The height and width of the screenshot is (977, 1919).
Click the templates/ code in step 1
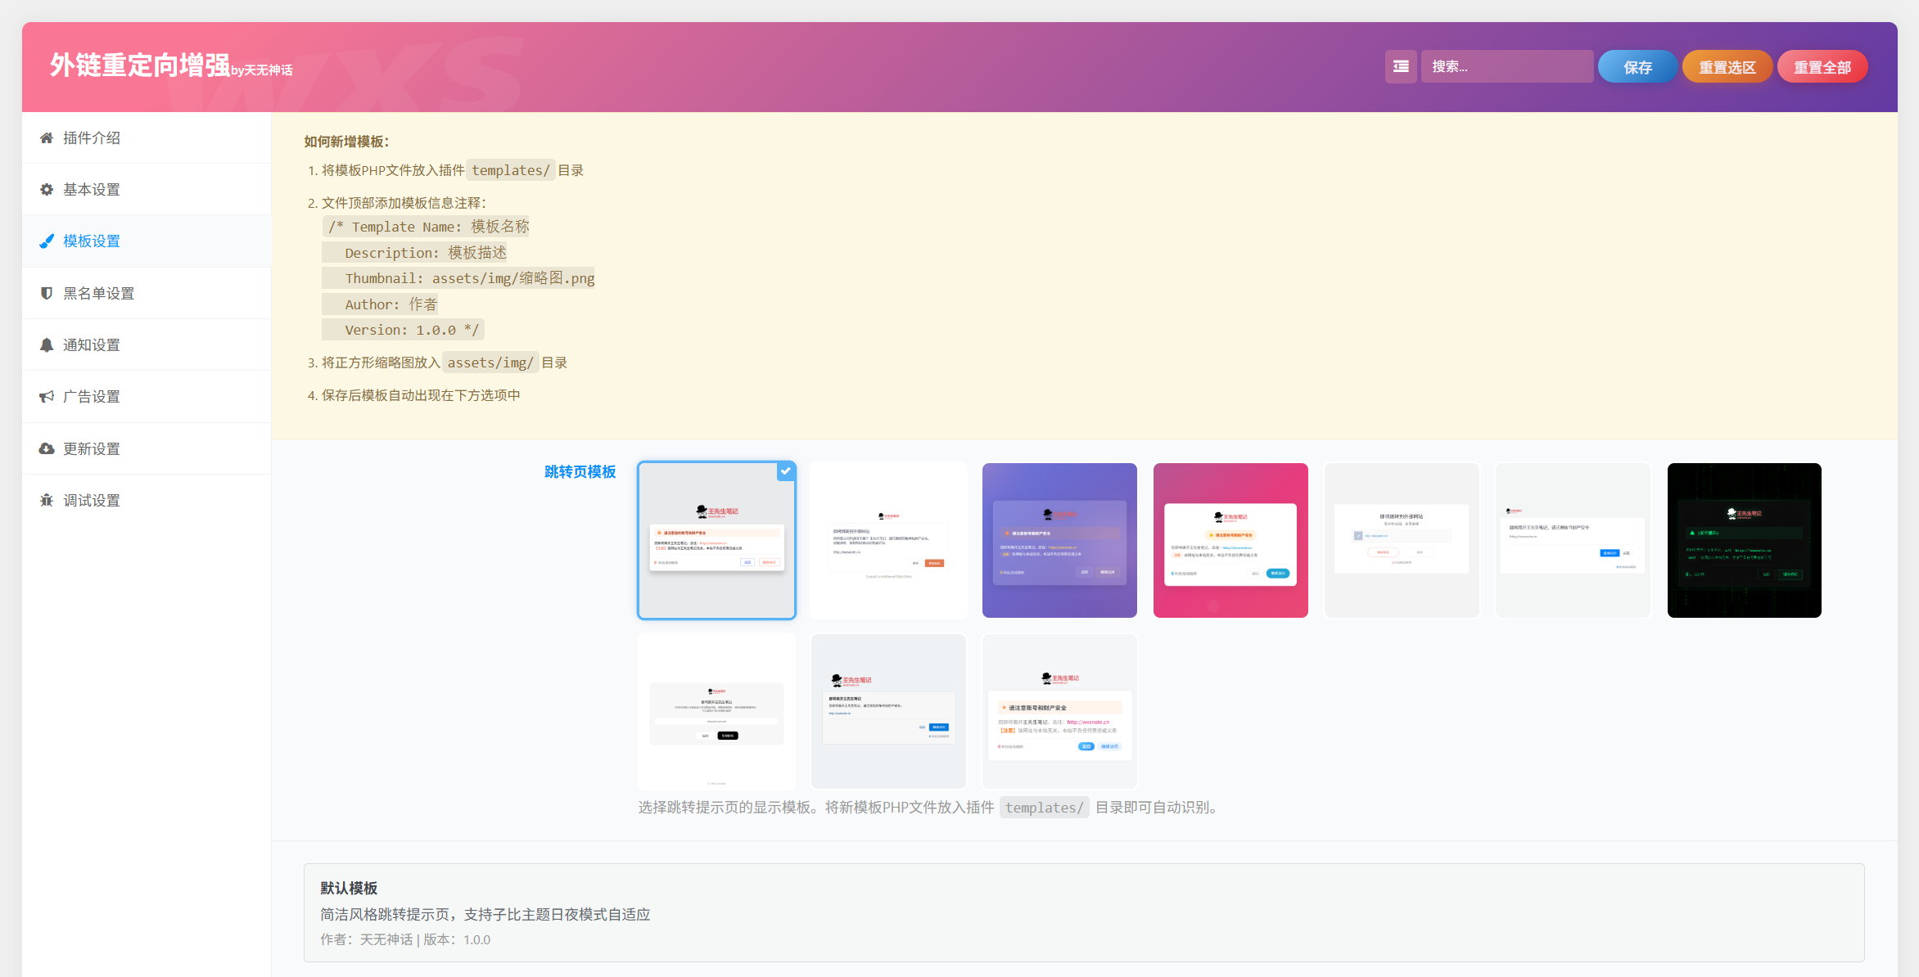(x=511, y=170)
